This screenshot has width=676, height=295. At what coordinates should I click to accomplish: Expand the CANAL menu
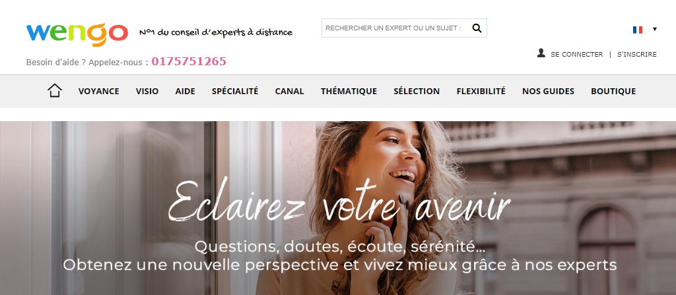(289, 91)
